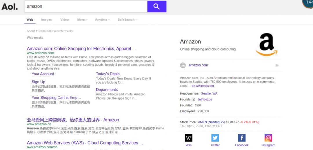Click the sun icon in Amazon panel
Viewport: 313px width, 150px height.
[x=277, y=65]
